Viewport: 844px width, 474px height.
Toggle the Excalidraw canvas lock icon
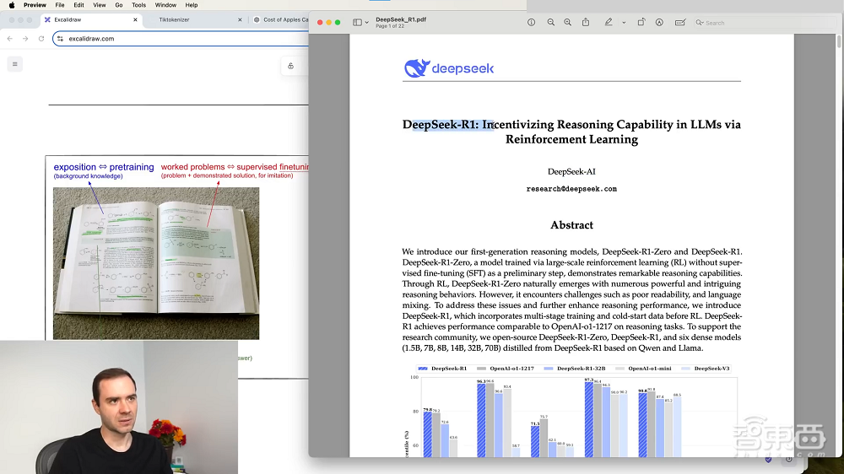point(291,66)
